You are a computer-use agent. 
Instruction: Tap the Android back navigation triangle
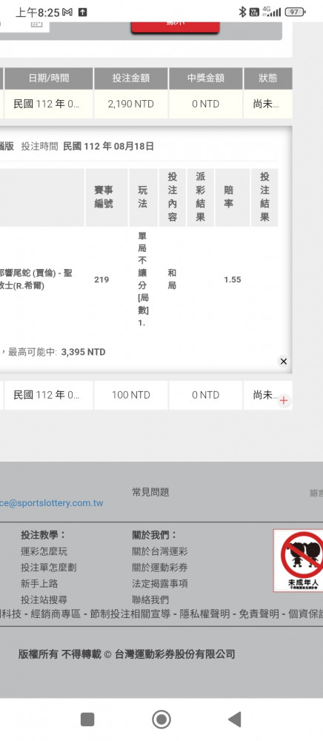click(x=235, y=720)
